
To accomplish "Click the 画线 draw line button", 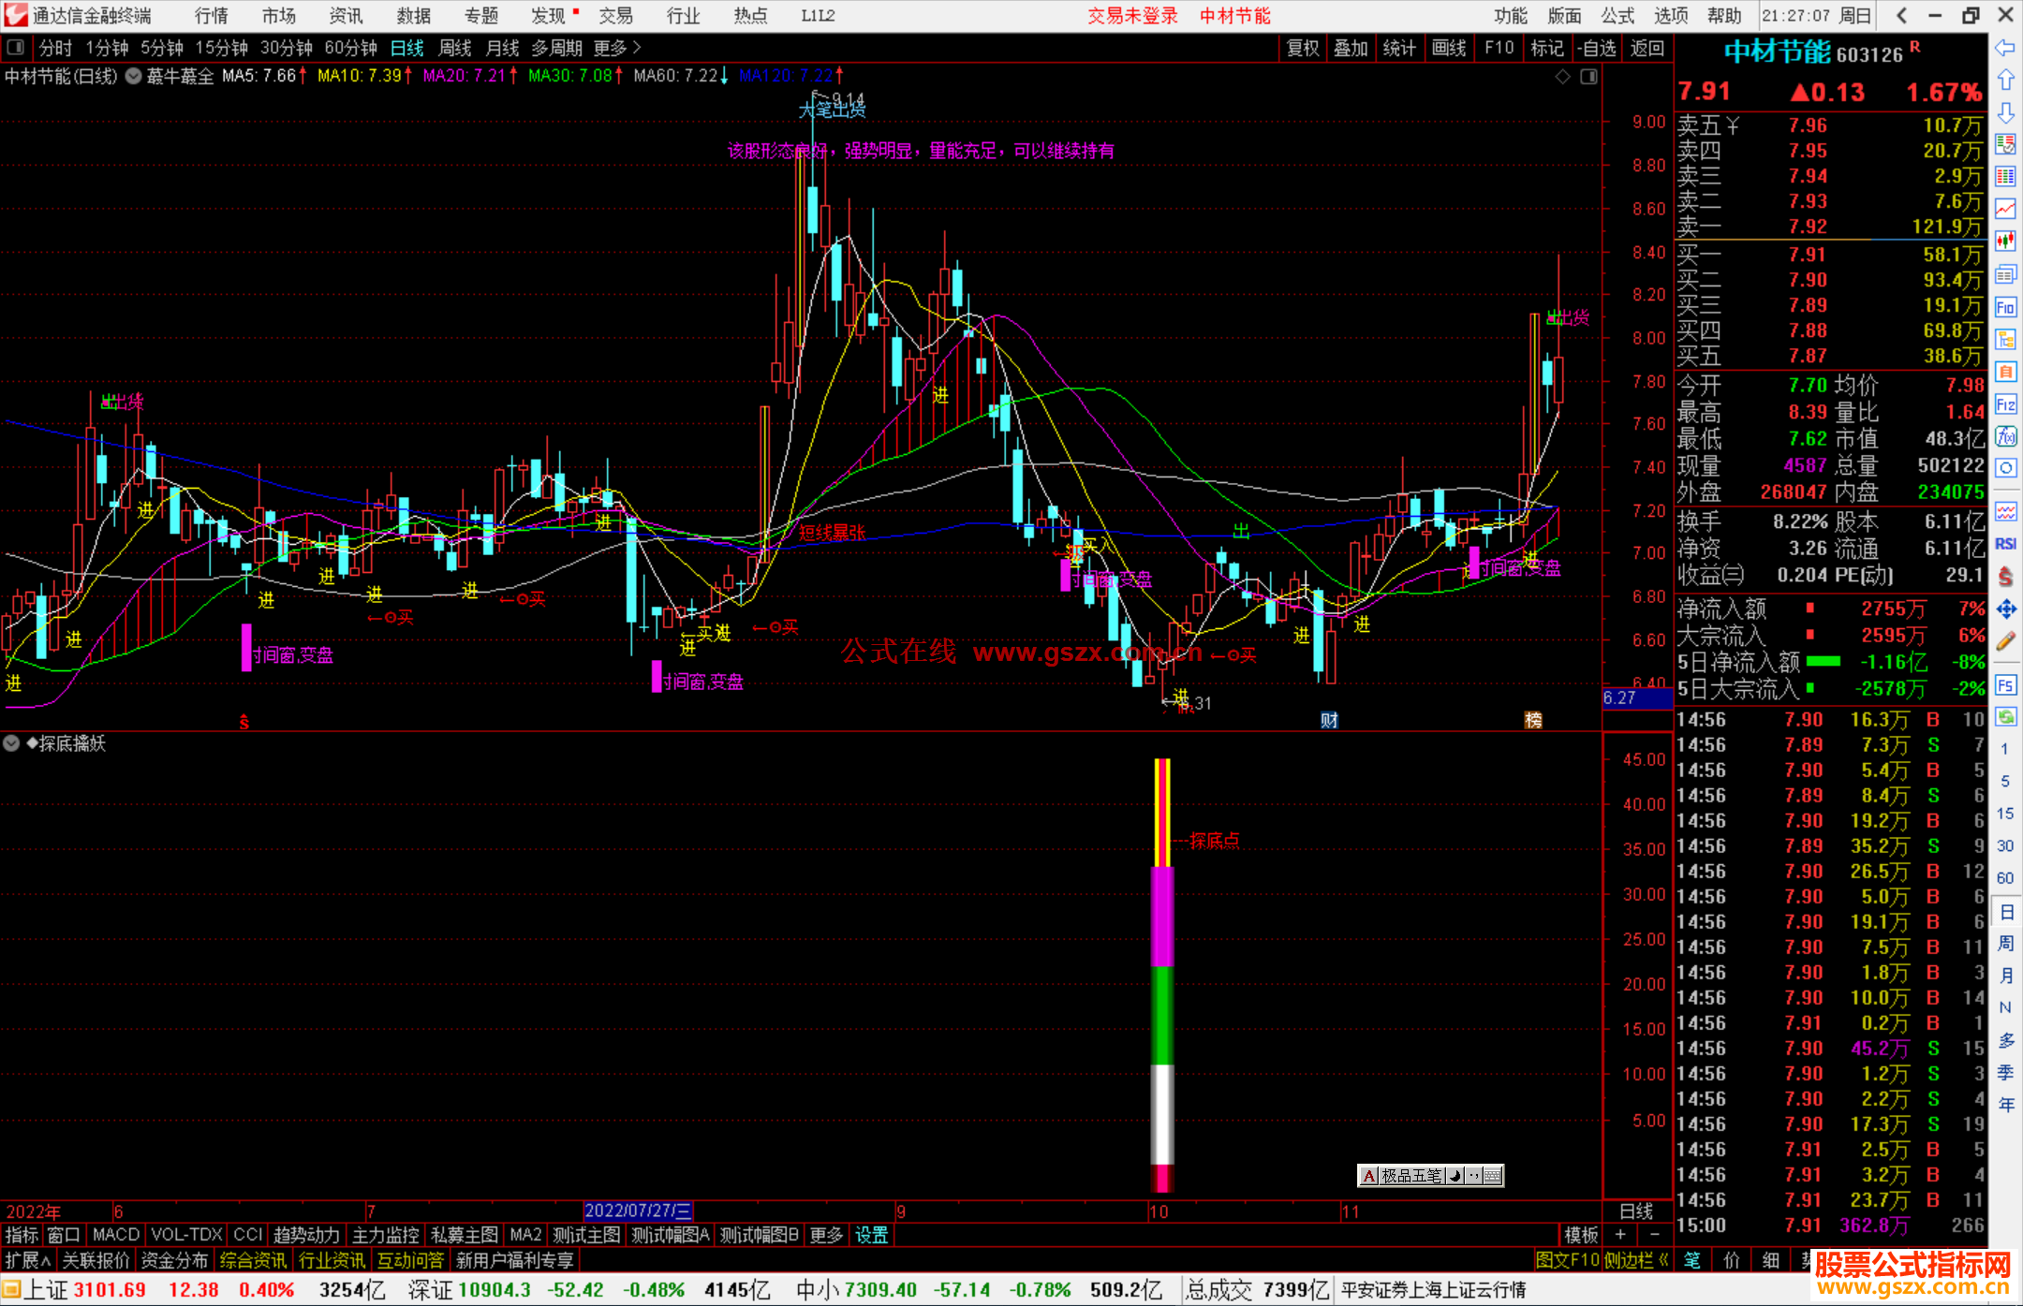I will pyautogui.click(x=1449, y=48).
